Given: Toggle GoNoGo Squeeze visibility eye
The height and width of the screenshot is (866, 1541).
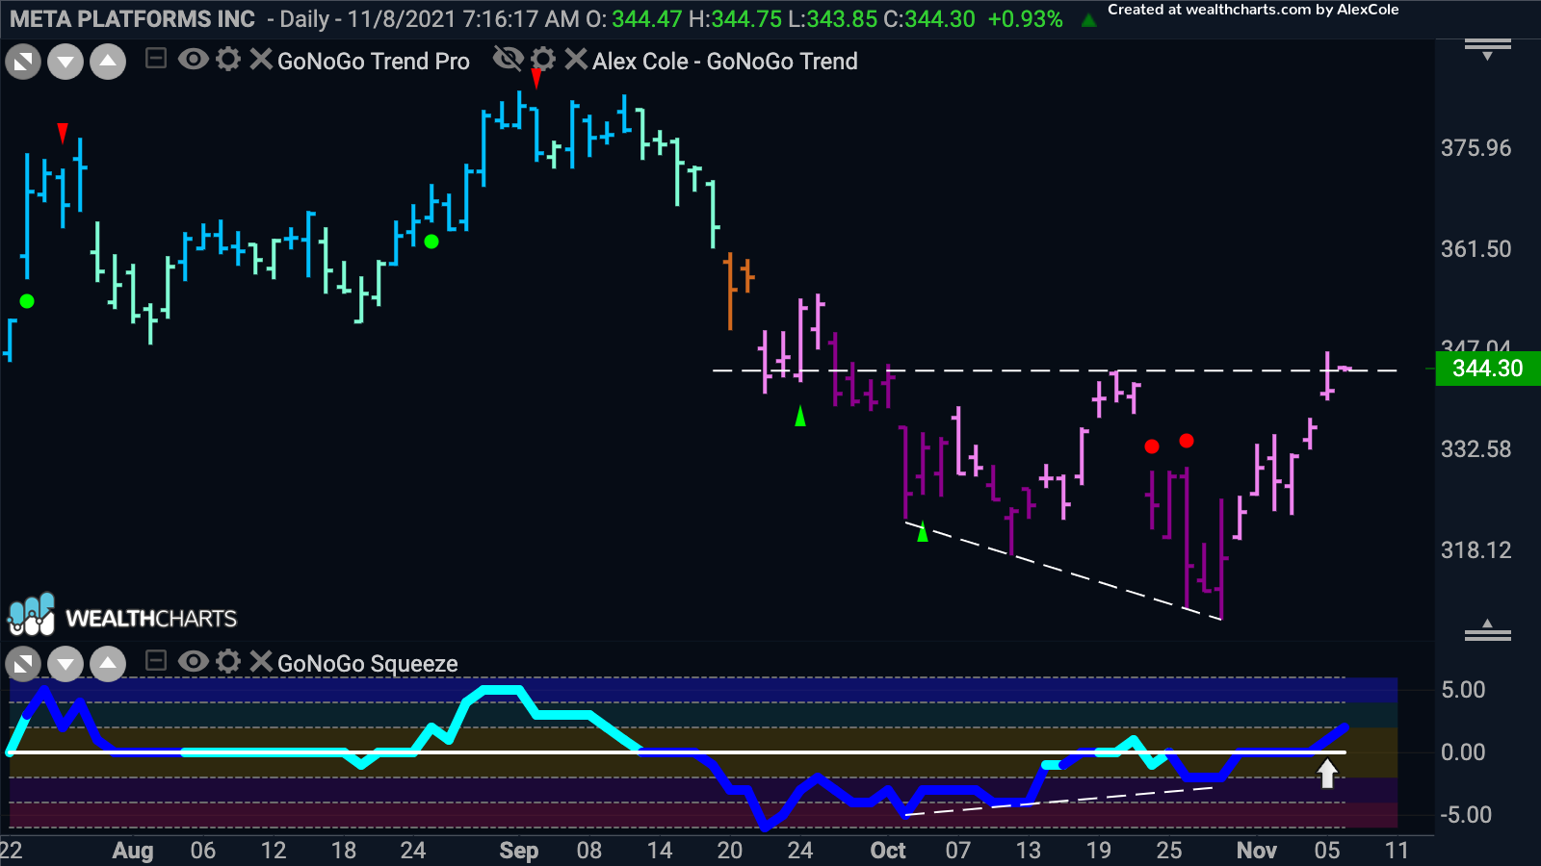Looking at the screenshot, I should pyautogui.click(x=194, y=661).
